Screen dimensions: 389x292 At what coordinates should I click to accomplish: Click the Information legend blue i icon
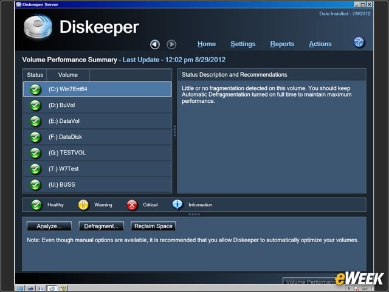click(177, 204)
